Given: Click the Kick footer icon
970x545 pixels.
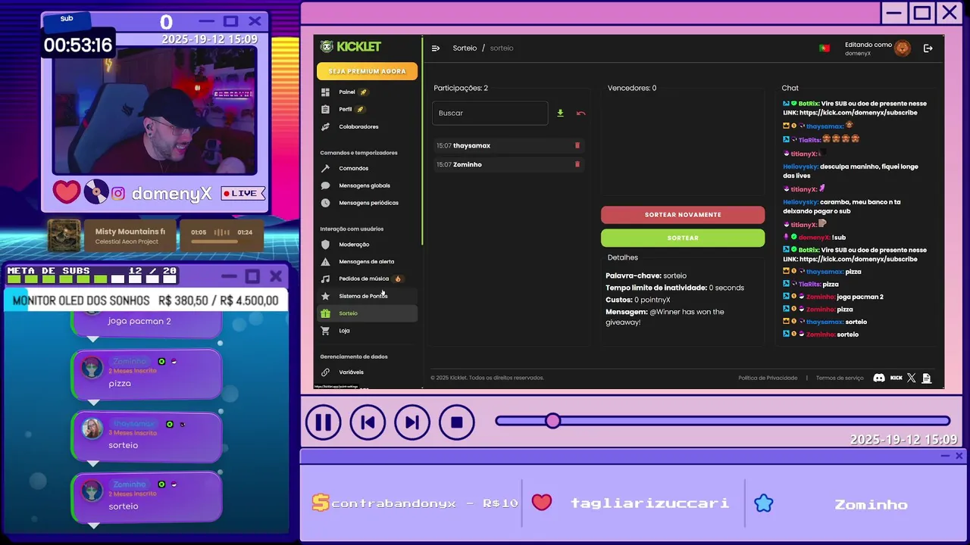Looking at the screenshot, I should point(896,378).
